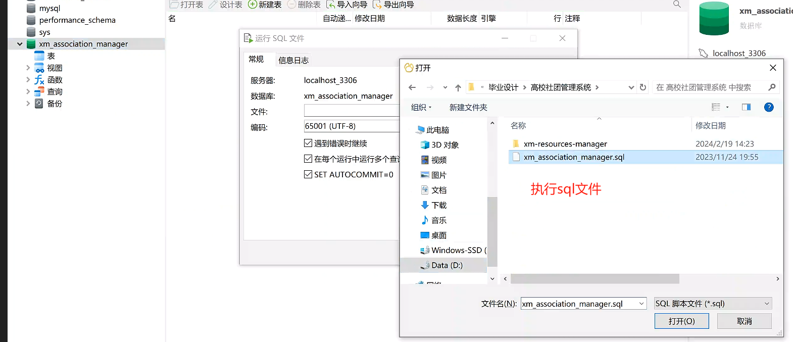
Task: Click the 函数 fx icon
Action: click(x=39, y=80)
